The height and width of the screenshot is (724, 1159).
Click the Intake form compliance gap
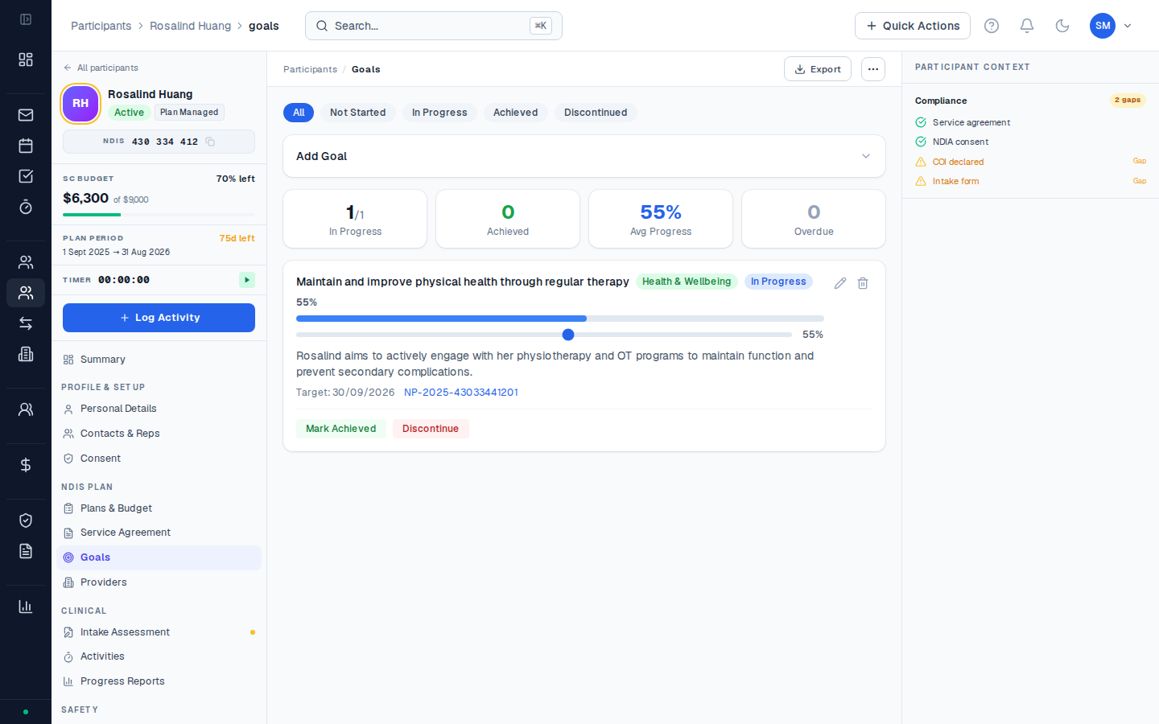1030,181
